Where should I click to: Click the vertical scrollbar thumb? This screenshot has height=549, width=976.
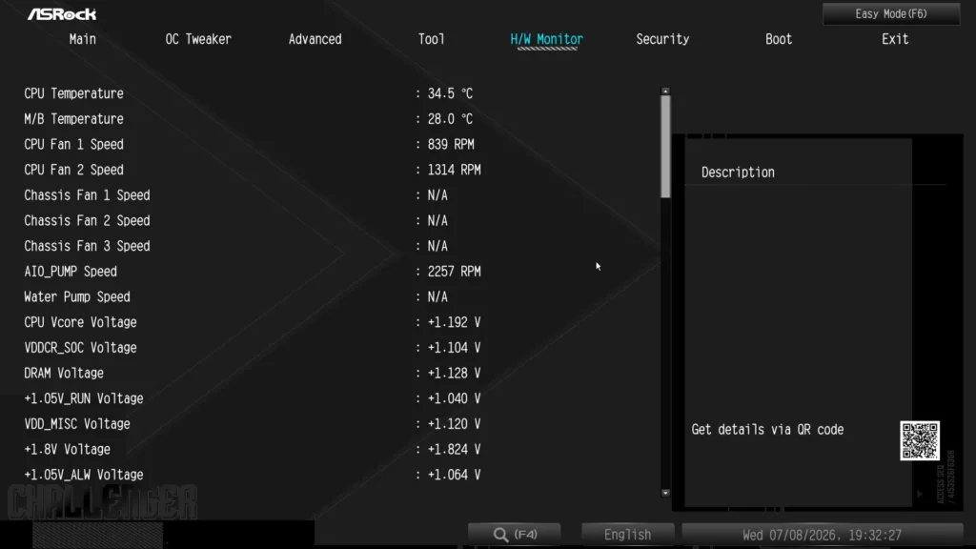[665, 147]
